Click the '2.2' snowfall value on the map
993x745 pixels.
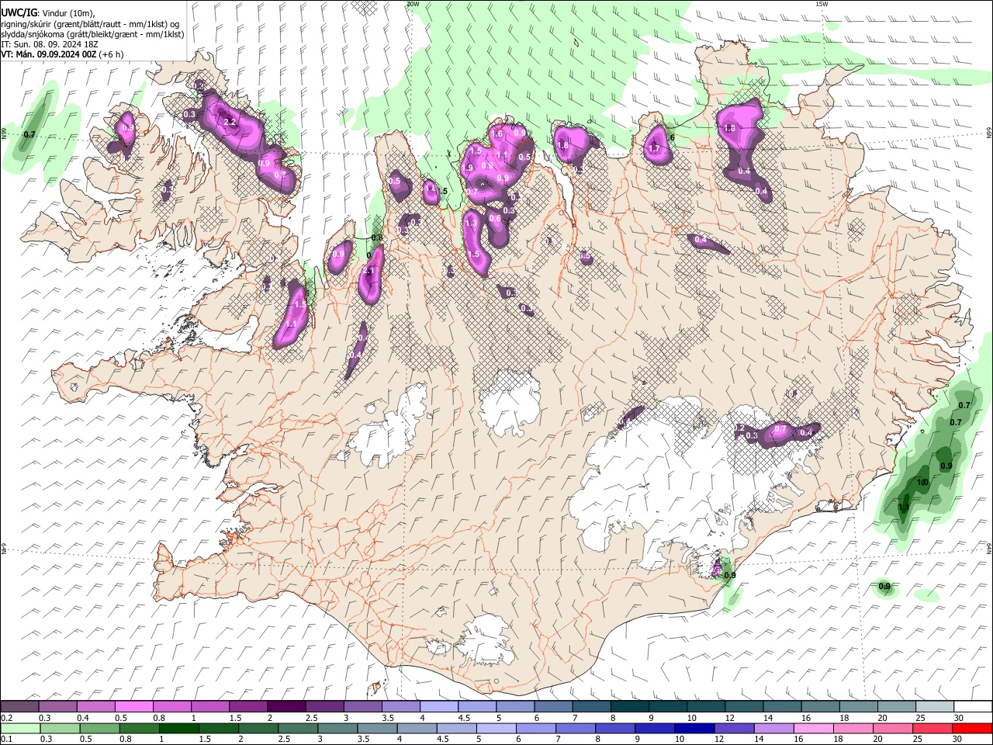tap(229, 123)
